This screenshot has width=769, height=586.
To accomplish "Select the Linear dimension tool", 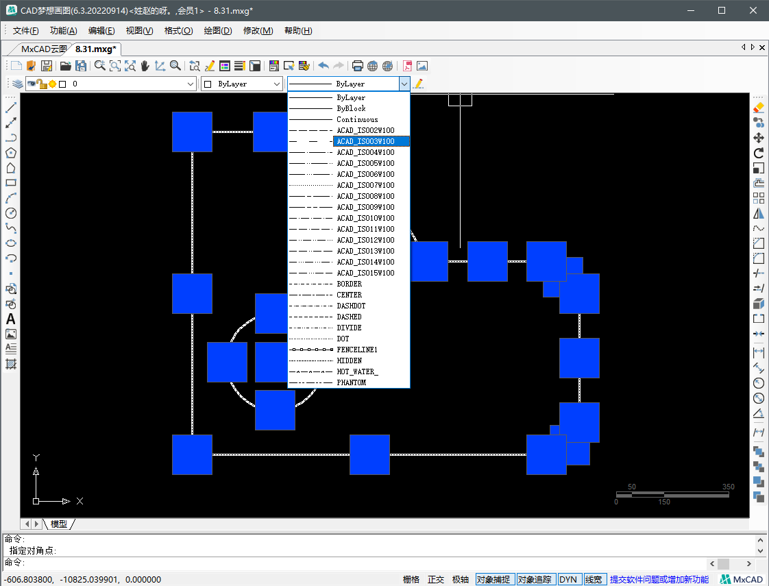I will tap(759, 352).
